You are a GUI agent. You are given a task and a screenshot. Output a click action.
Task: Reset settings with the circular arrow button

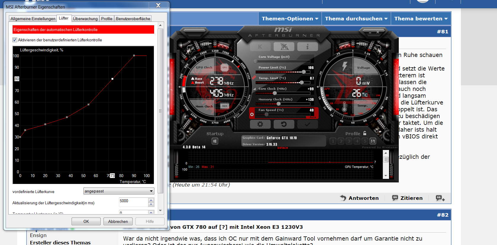284,124
